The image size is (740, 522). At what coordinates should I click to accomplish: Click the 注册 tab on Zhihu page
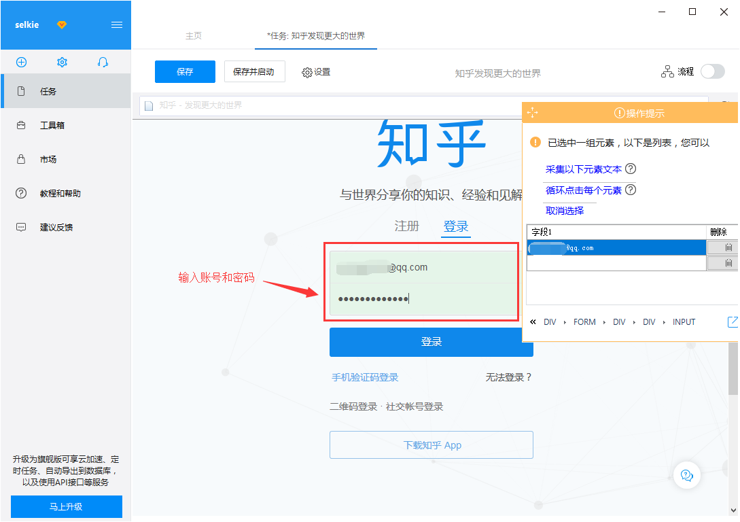(x=407, y=226)
